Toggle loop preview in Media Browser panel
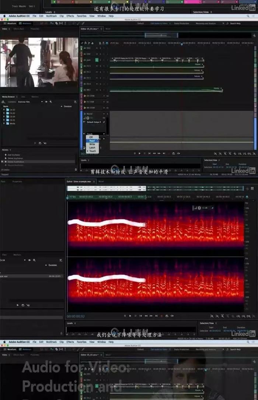This screenshot has height=400, width=258. coord(40,143)
